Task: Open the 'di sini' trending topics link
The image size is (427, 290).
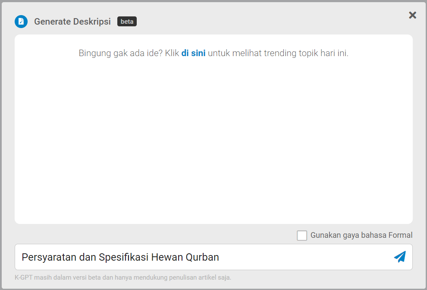Action: 193,53
